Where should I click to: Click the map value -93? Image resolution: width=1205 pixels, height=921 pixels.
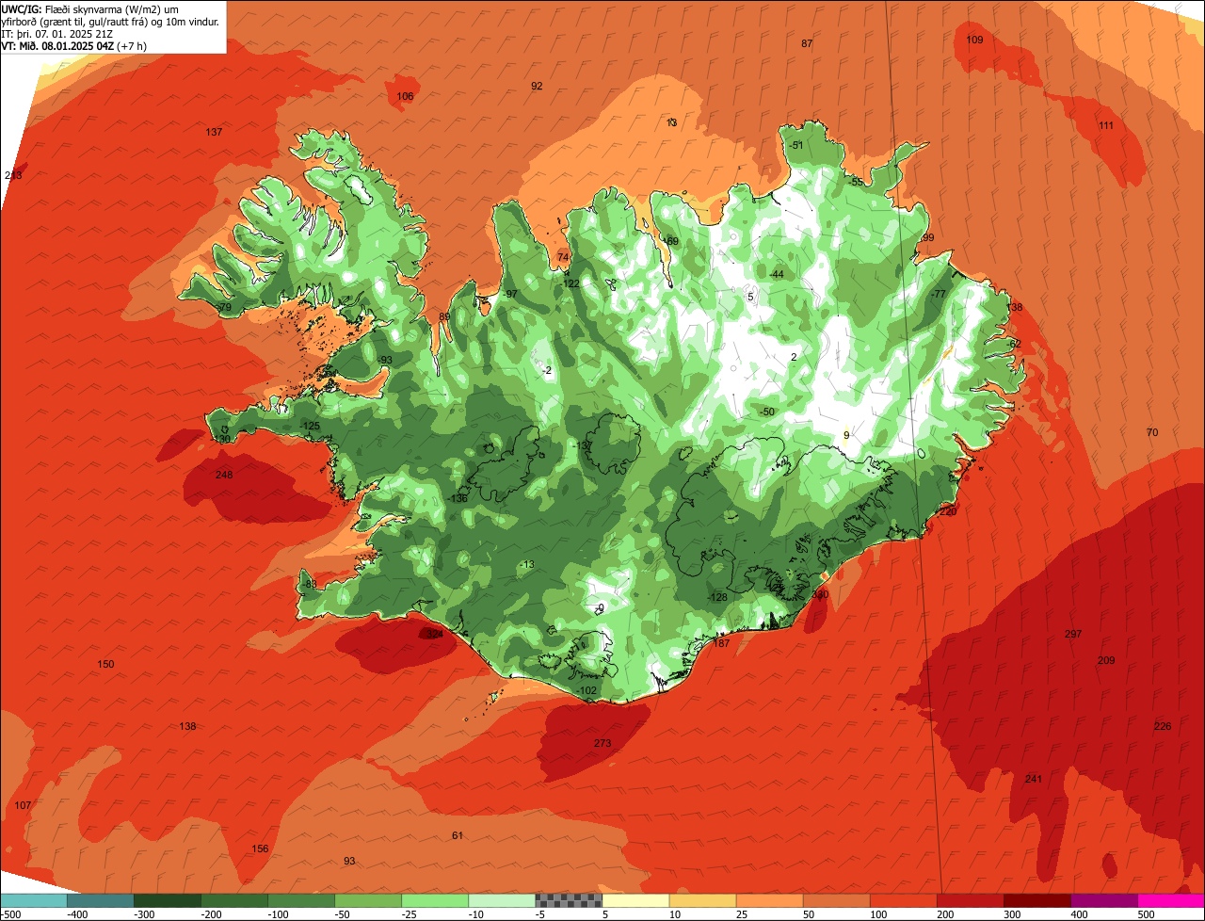(384, 361)
